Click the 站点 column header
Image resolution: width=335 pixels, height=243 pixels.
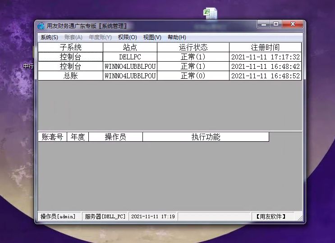[x=130, y=47]
